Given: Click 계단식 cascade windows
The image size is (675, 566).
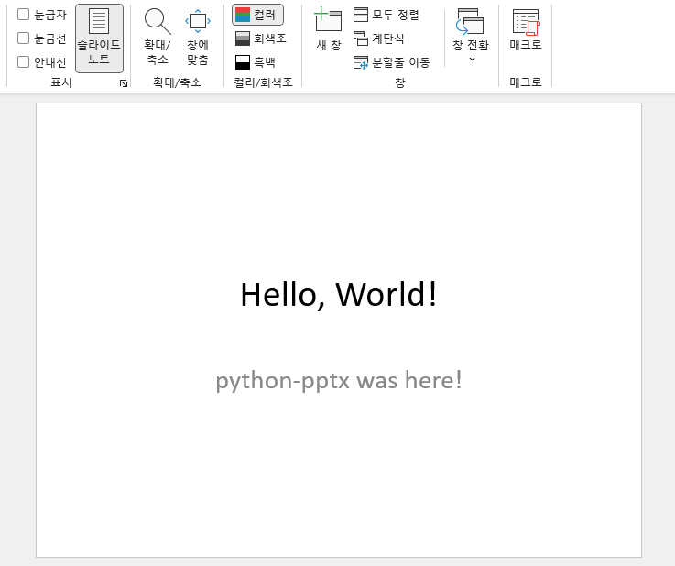Looking at the screenshot, I should (379, 38).
